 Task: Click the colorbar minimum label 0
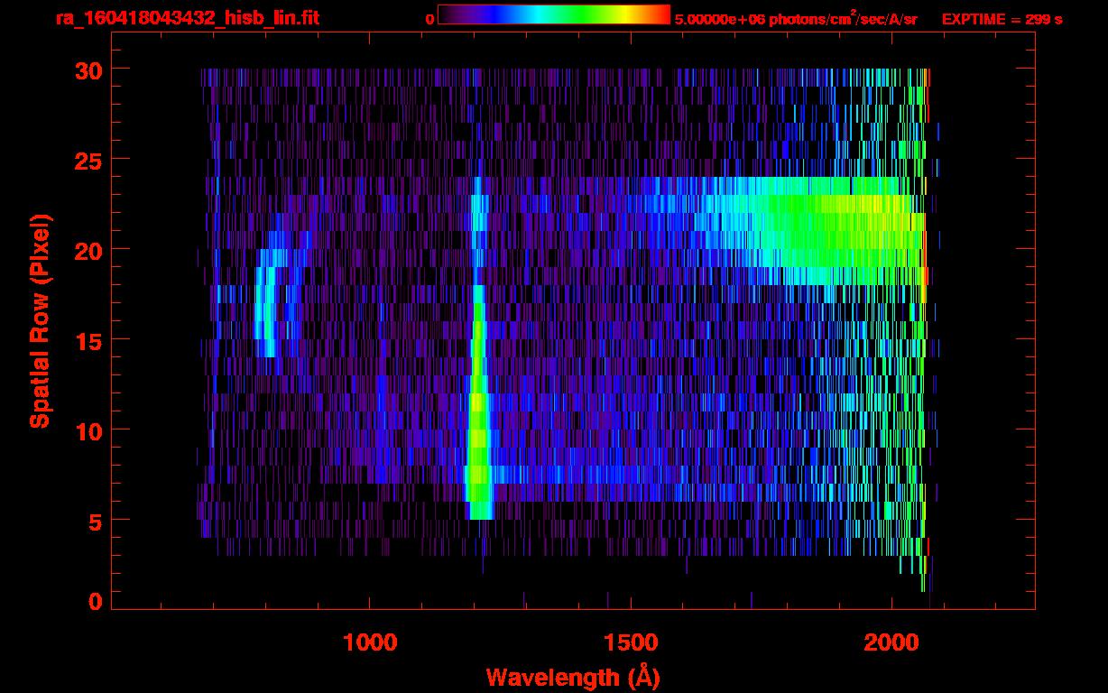click(x=429, y=19)
